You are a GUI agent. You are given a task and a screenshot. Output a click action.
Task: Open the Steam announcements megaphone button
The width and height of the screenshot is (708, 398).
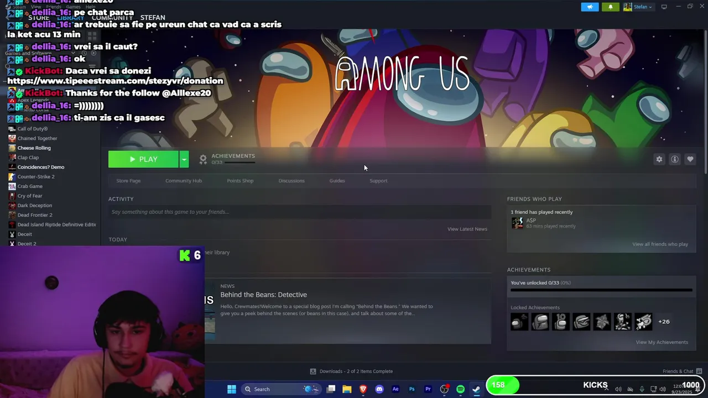590,7
